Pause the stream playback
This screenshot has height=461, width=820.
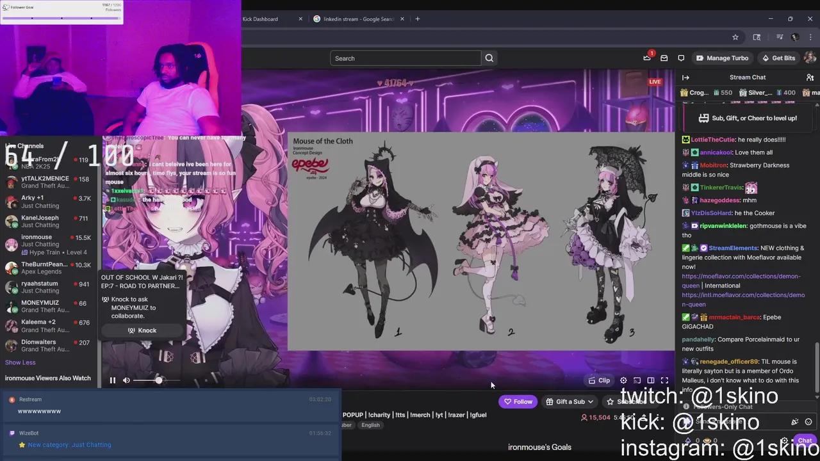point(113,380)
